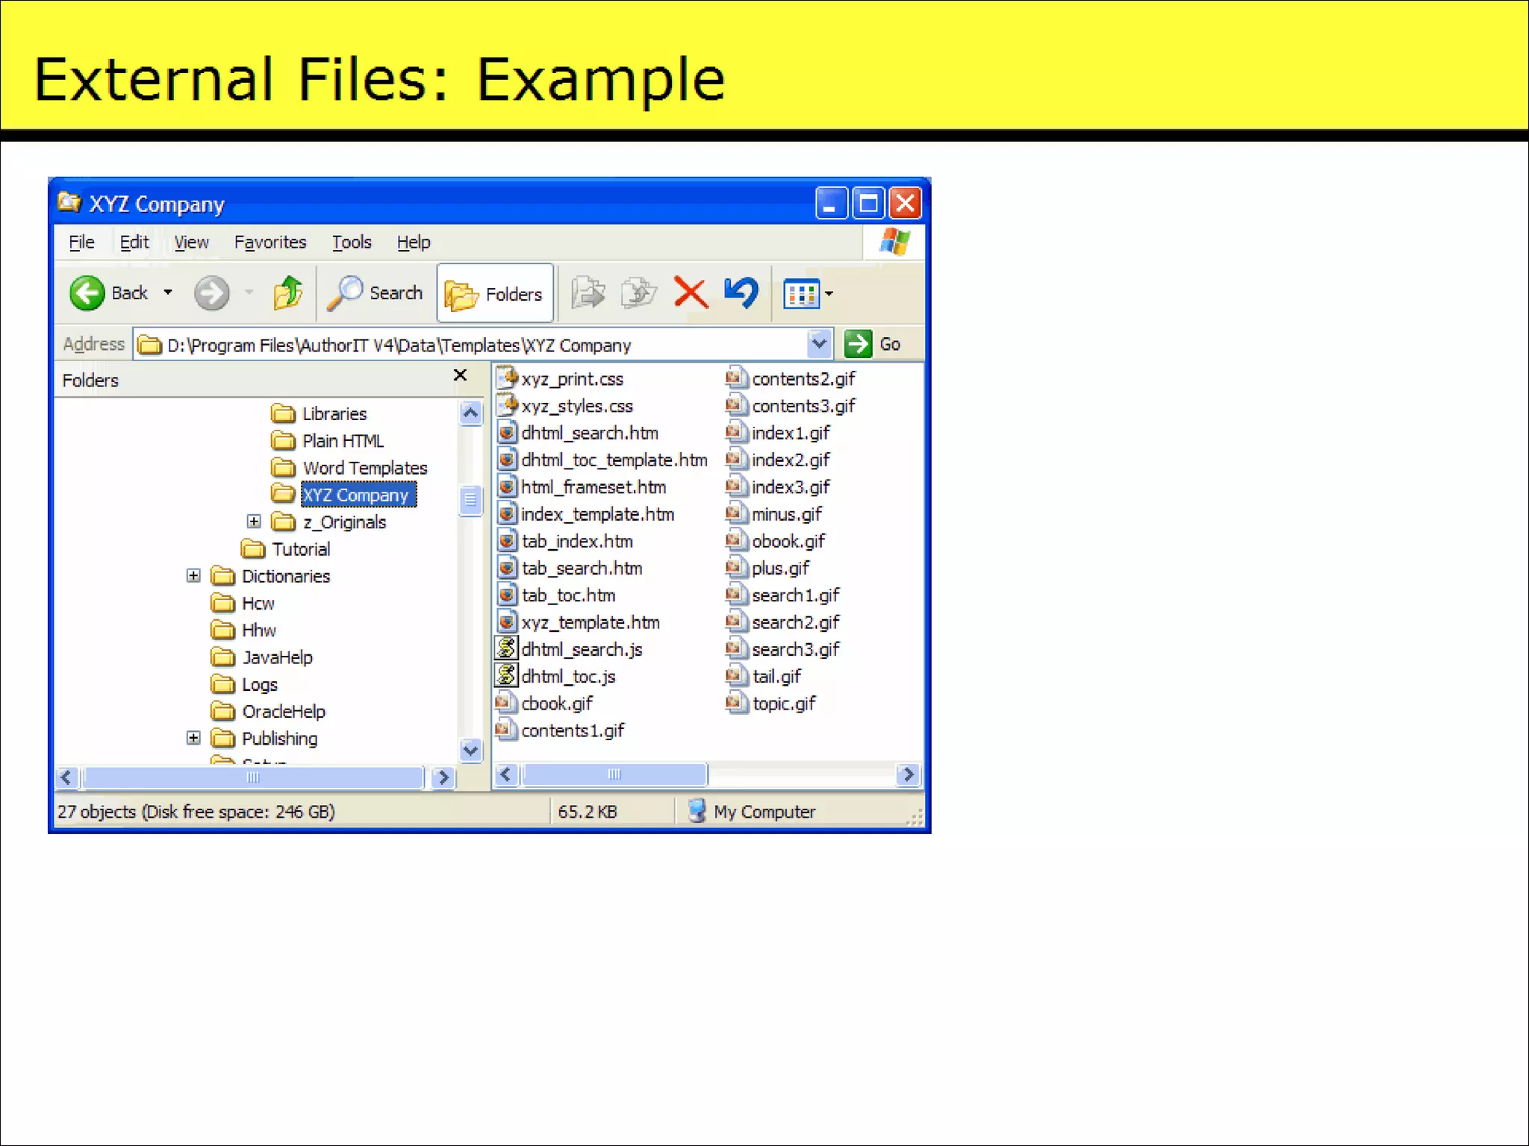Viewport: 1529px width, 1146px height.
Task: Select the dhtml_search.js script file
Action: tap(581, 649)
